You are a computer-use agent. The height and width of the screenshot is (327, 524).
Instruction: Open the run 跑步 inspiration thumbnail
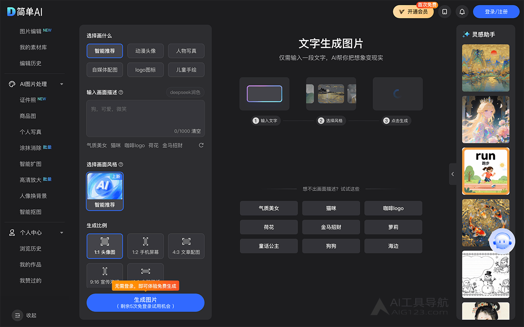click(x=486, y=171)
